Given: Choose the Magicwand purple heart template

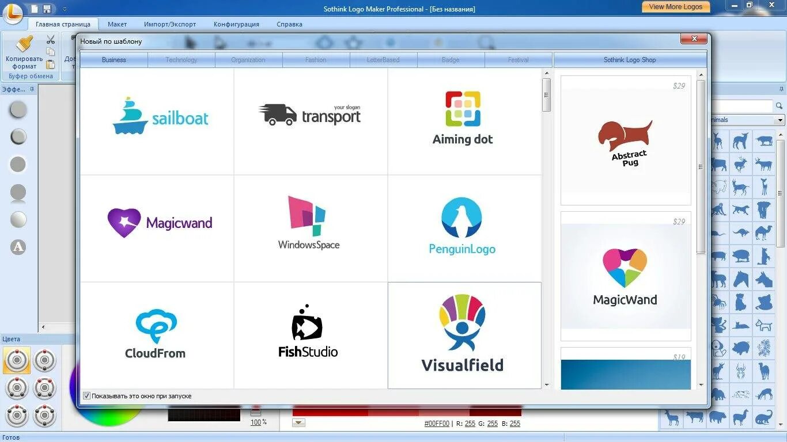Looking at the screenshot, I should click(x=157, y=228).
